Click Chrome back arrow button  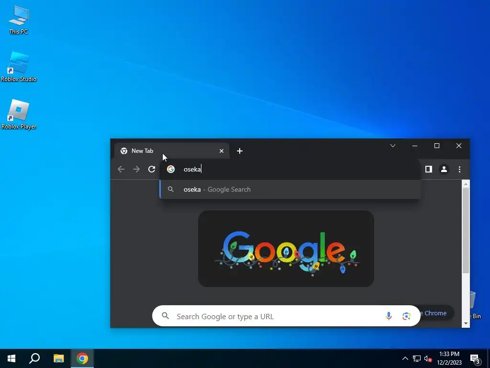121,169
